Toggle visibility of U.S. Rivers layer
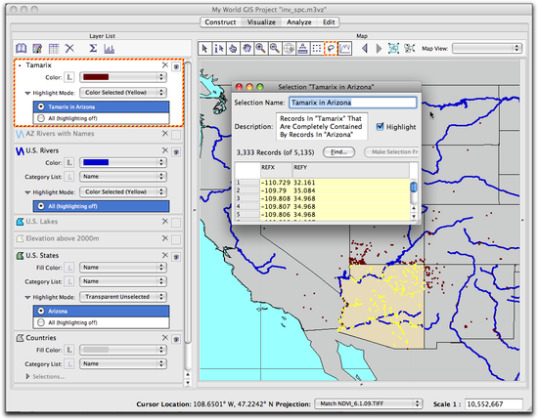 (176, 151)
